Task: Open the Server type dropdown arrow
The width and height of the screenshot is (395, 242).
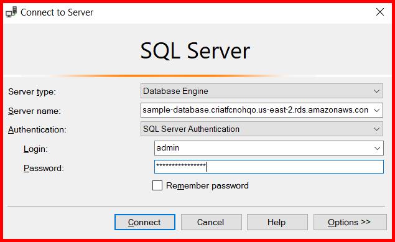Action: click(376, 91)
